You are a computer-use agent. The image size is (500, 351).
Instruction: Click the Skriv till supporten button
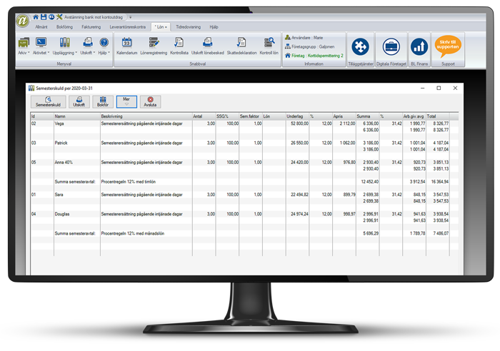point(449,45)
